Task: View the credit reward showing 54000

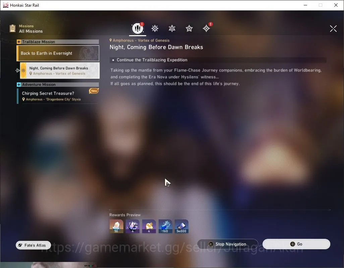Action: pyautogui.click(x=181, y=226)
